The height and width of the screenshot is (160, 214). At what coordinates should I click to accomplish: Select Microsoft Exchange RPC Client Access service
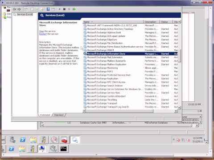pos(131,82)
